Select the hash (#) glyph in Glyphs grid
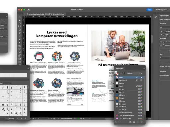This screenshot has height=127, width=170. (3, 88)
